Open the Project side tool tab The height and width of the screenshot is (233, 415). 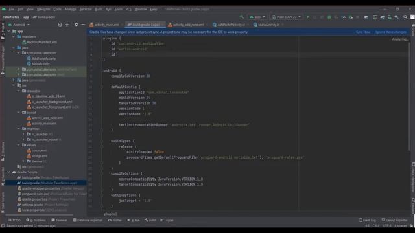click(x=3, y=31)
